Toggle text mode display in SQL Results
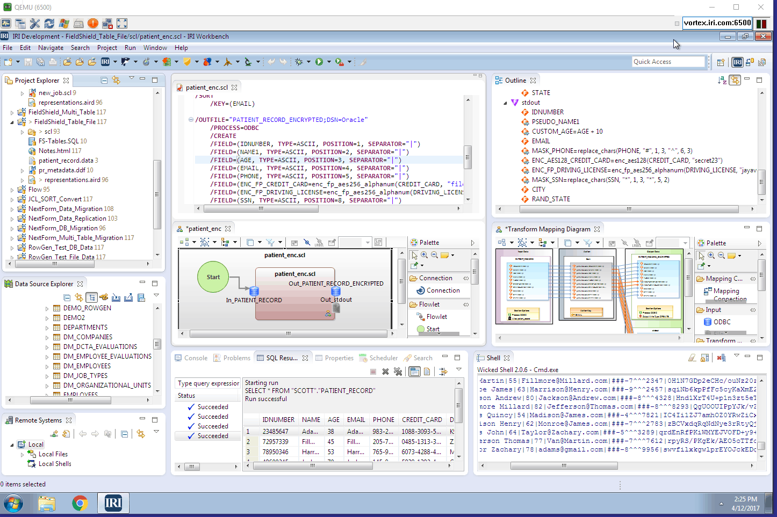777x517 pixels. point(427,370)
